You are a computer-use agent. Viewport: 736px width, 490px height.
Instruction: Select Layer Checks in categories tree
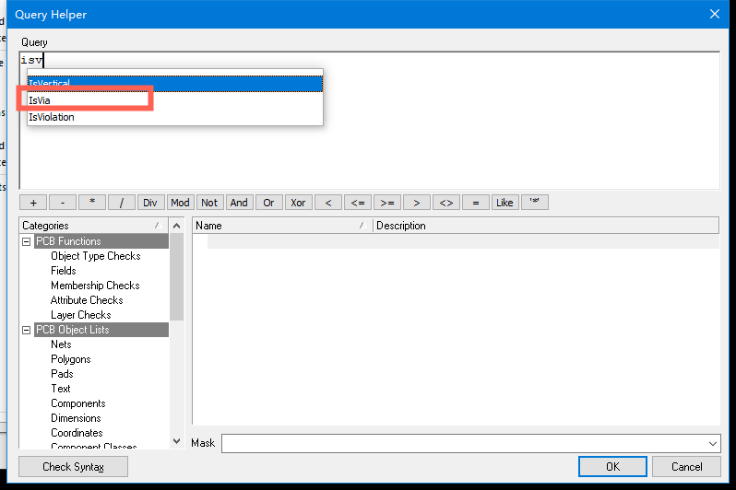click(81, 315)
